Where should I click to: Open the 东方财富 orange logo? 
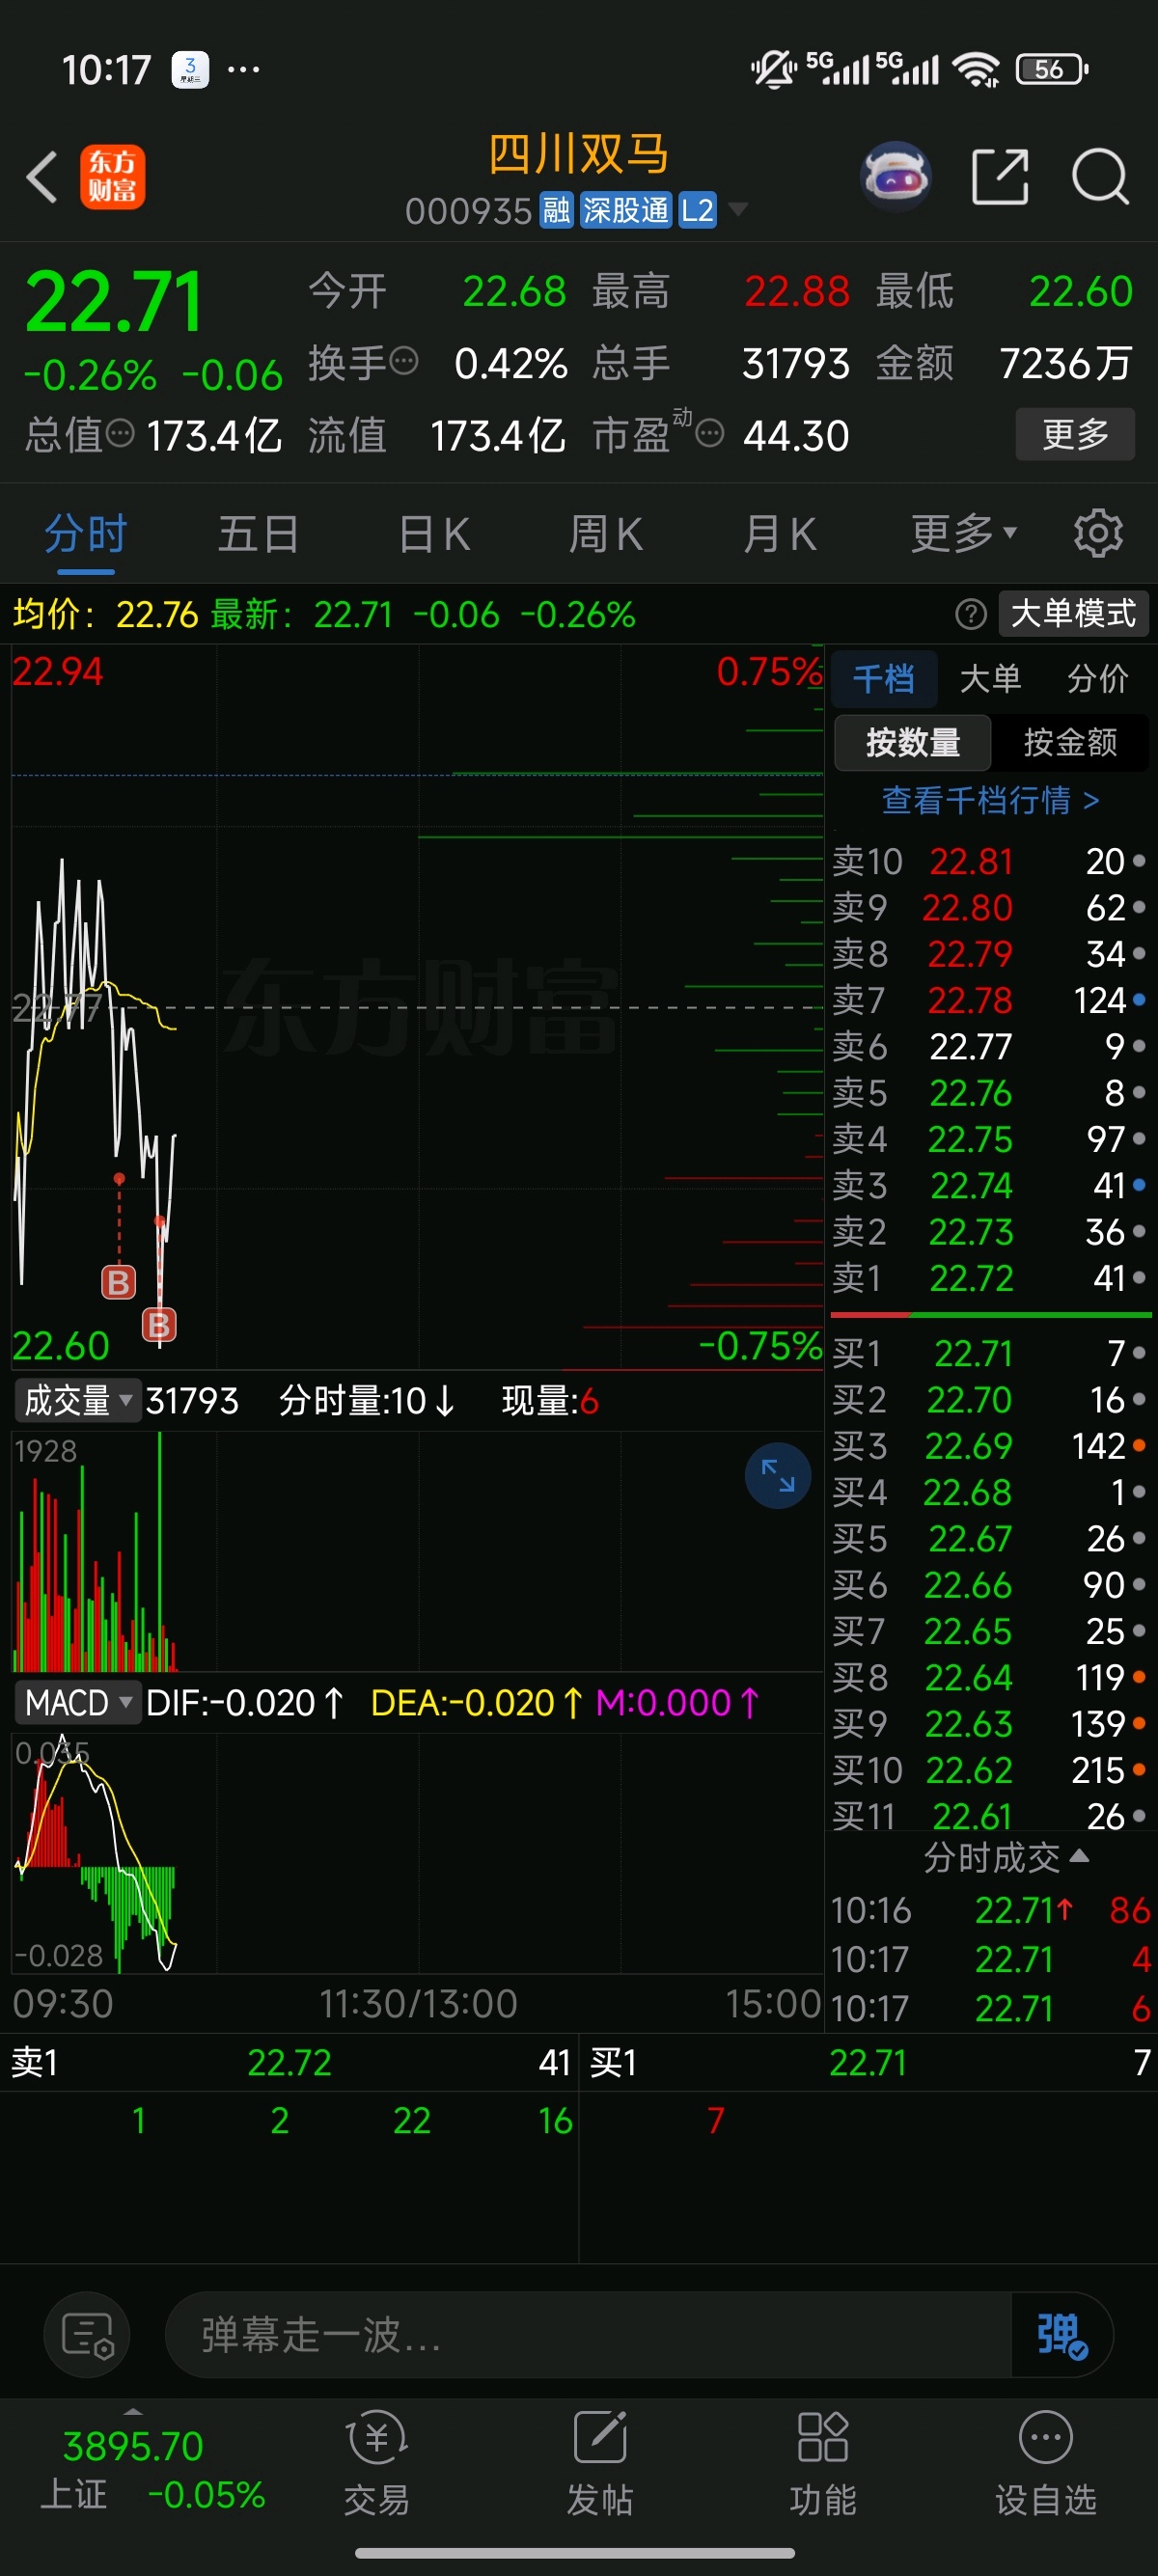(x=112, y=177)
